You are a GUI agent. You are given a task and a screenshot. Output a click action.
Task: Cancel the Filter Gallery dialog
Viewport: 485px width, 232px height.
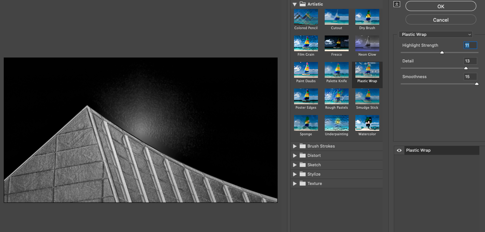click(x=441, y=19)
